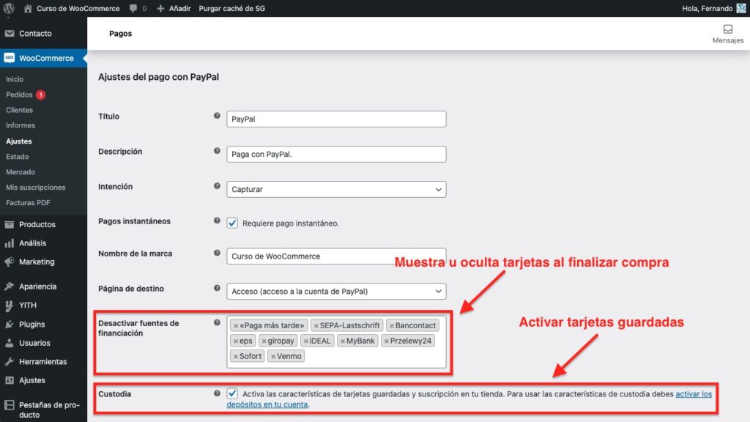Uncheck Requiere pago instantáneo checkbox

pos(232,223)
